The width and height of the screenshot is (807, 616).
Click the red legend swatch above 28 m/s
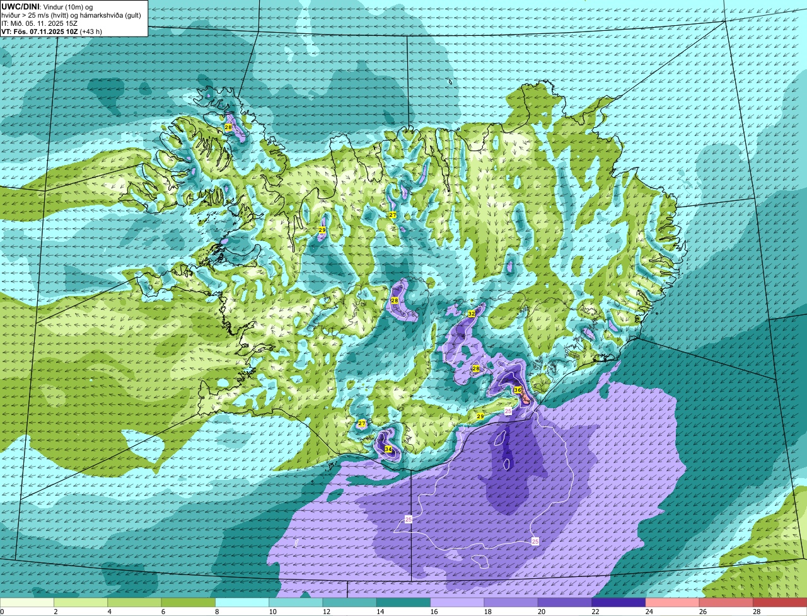coord(780,602)
